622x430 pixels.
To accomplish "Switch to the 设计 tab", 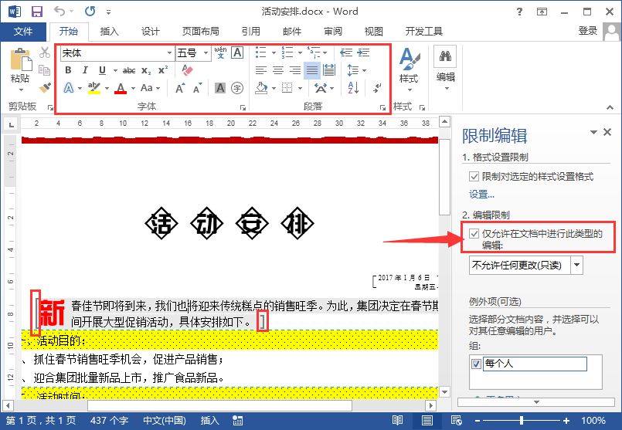I will tap(151, 32).
